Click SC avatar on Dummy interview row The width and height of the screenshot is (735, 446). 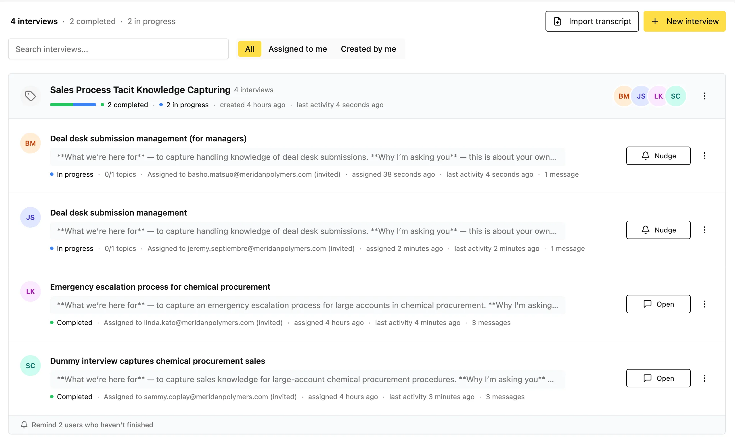(30, 366)
